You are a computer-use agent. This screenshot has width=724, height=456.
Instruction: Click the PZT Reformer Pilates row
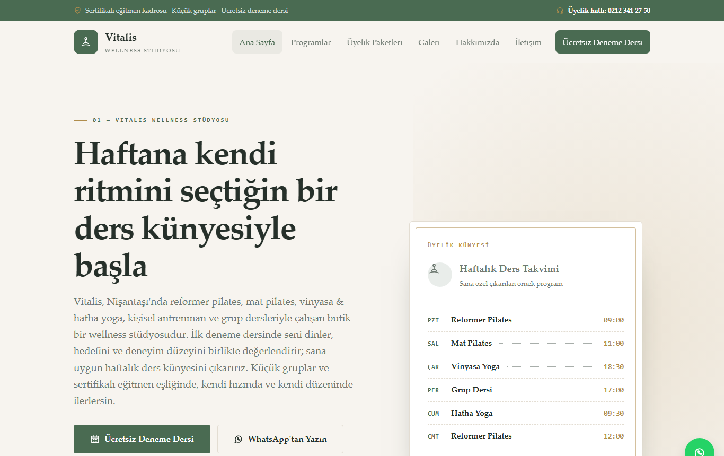pyautogui.click(x=526, y=320)
